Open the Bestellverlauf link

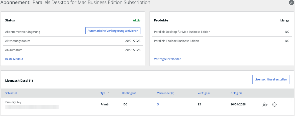pyautogui.click(x=14, y=59)
